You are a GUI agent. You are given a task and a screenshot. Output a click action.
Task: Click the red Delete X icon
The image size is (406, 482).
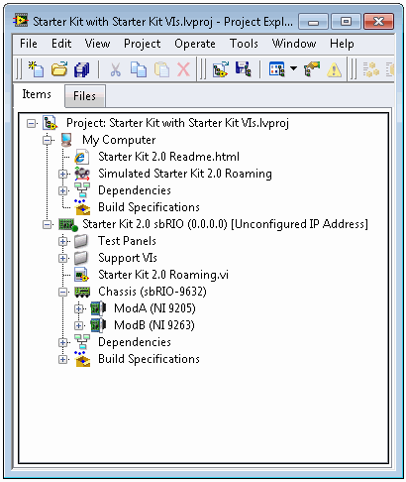(183, 69)
